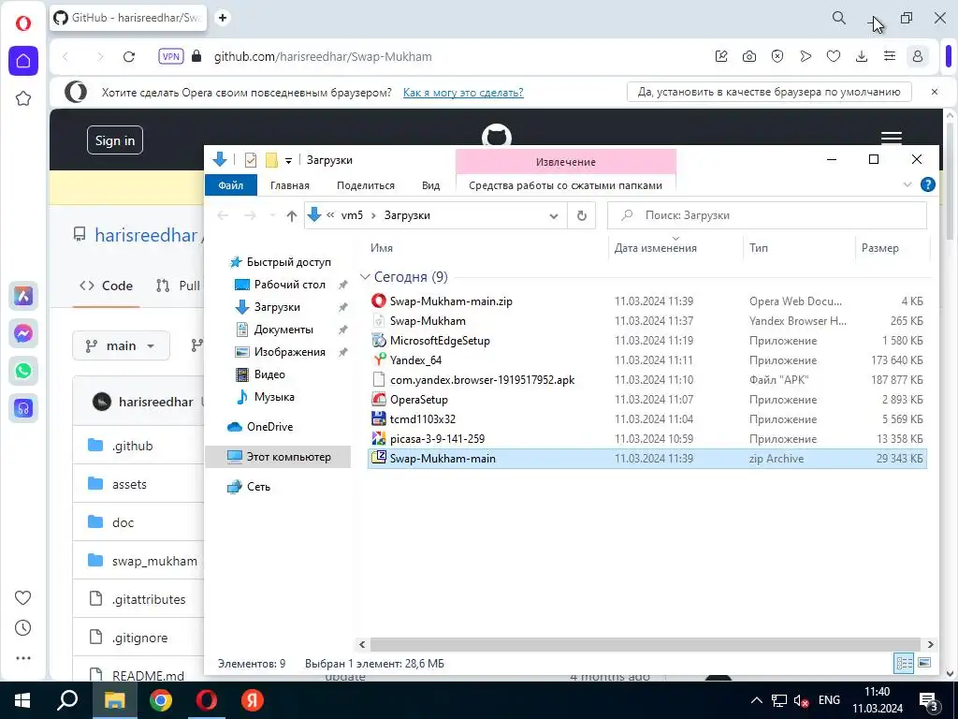This screenshot has width=958, height=719.
Task: Open Explorer help question mark icon
Action: pyautogui.click(x=927, y=184)
